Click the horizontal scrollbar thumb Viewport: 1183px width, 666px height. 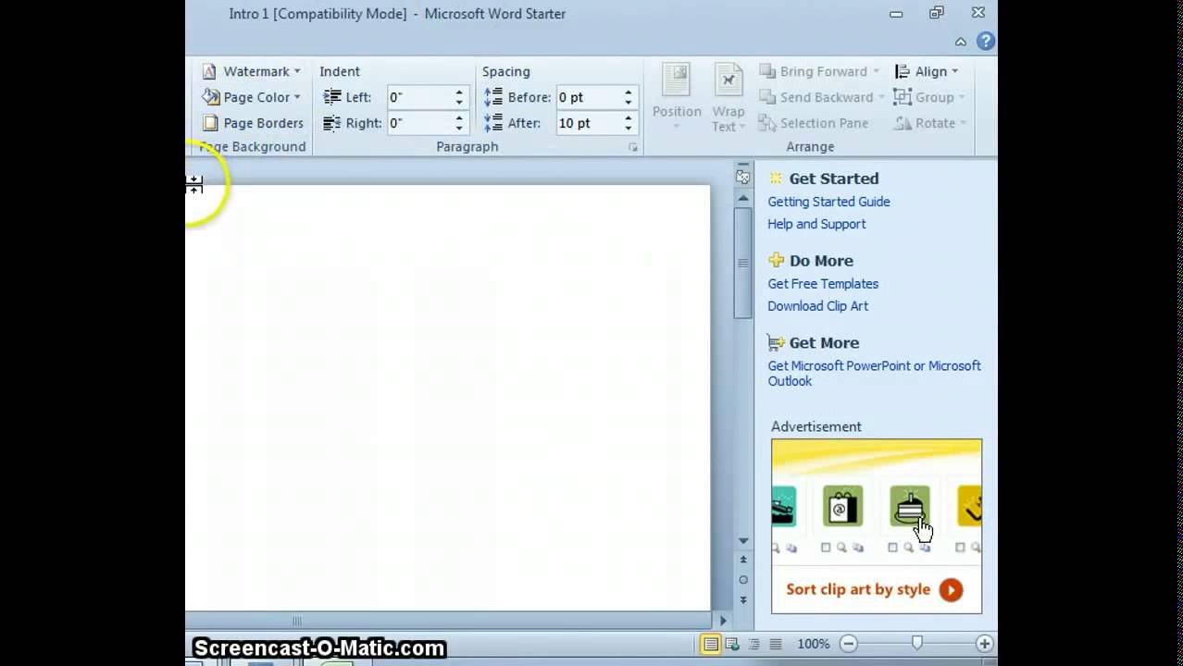(297, 622)
